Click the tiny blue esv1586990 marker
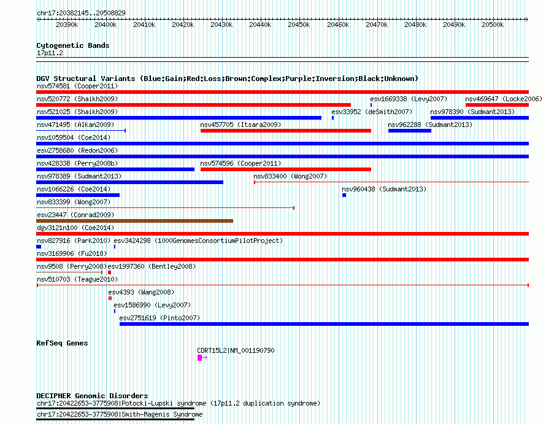Image resolution: width=546 pixels, height=424 pixels. click(115, 311)
